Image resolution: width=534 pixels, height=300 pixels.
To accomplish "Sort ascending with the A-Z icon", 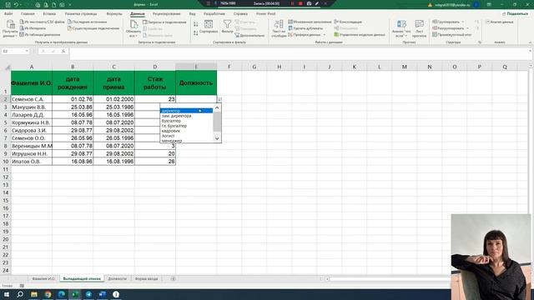I will 196,24.
